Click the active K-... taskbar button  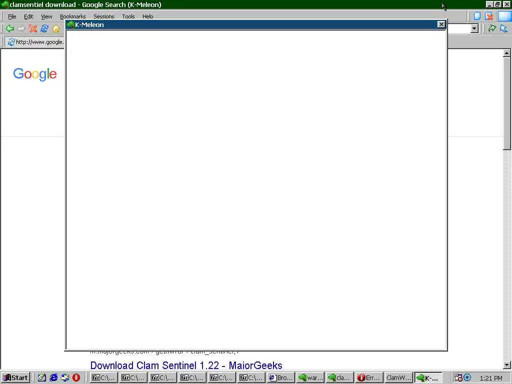click(428, 378)
